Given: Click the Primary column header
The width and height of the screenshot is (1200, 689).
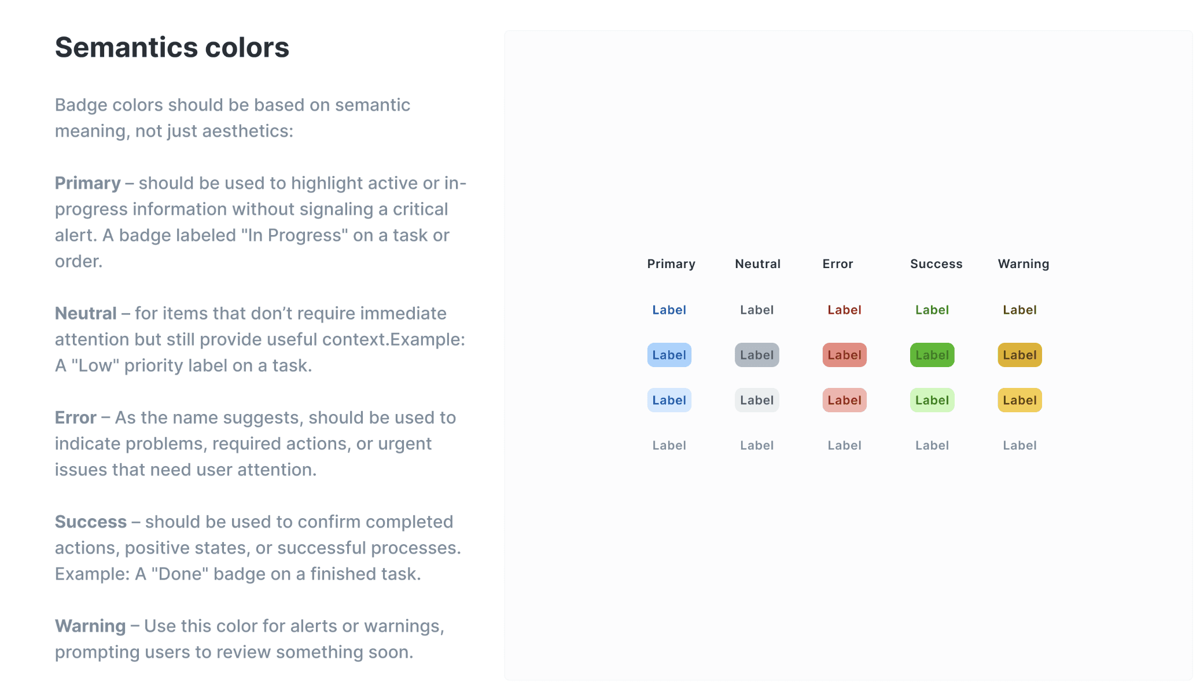Looking at the screenshot, I should click(671, 264).
